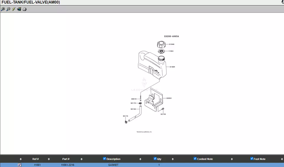284x167 pixels.
Task: Uncheck the Description column checkbox
Action: point(104,159)
